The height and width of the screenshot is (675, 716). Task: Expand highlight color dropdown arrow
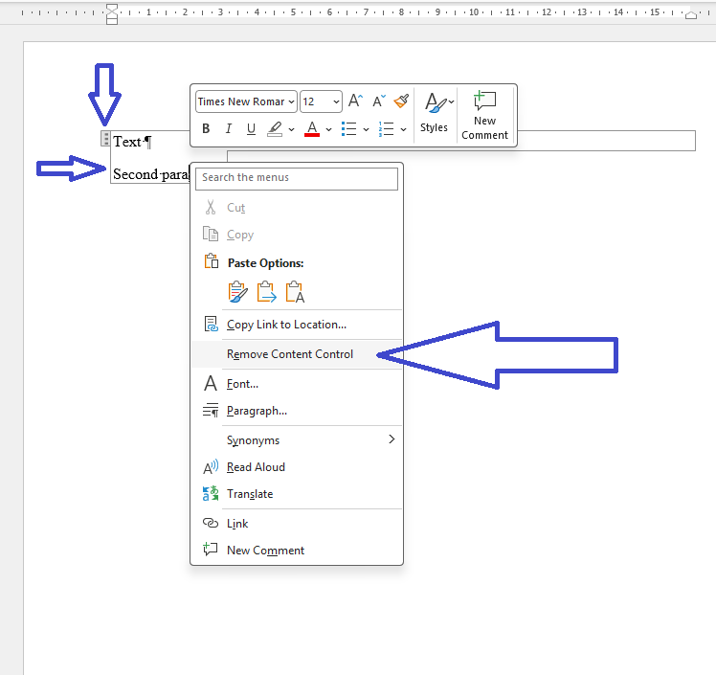[291, 129]
